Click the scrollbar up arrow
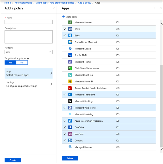 tap(161, 24)
